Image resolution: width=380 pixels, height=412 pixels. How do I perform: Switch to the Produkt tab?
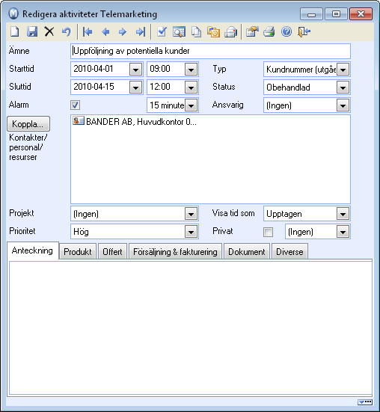tap(78, 252)
